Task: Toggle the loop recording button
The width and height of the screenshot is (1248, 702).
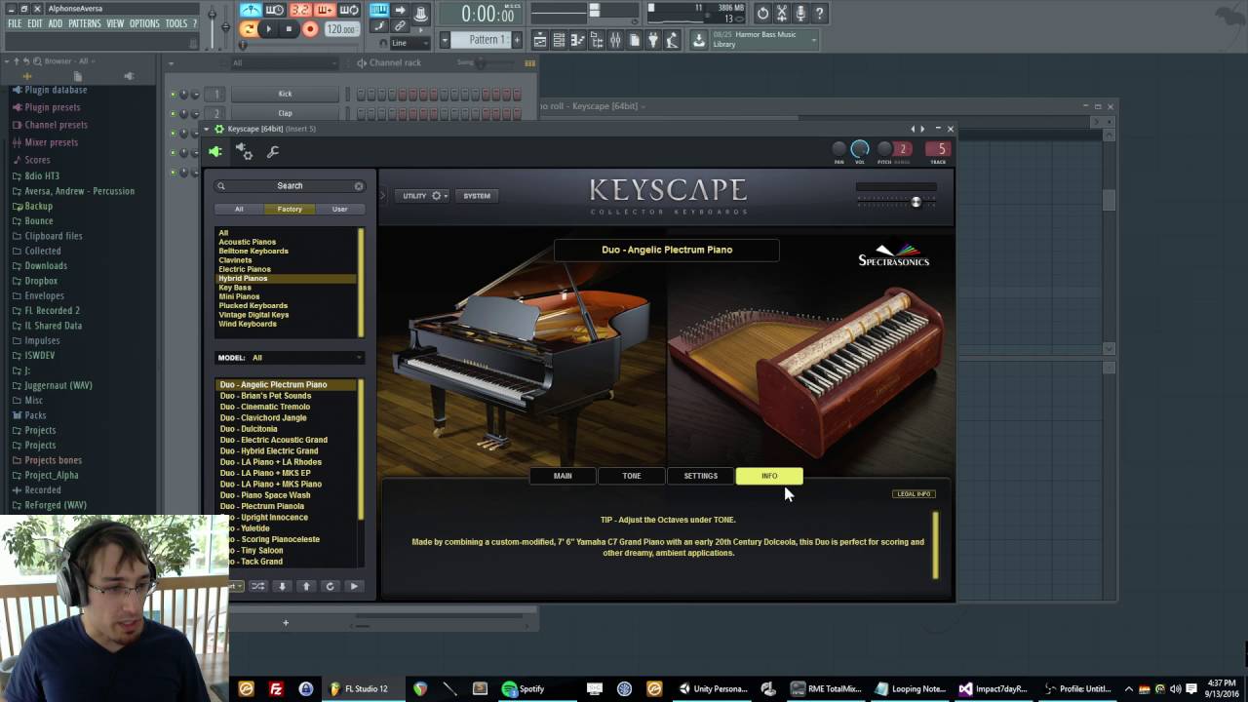Action: click(349, 11)
